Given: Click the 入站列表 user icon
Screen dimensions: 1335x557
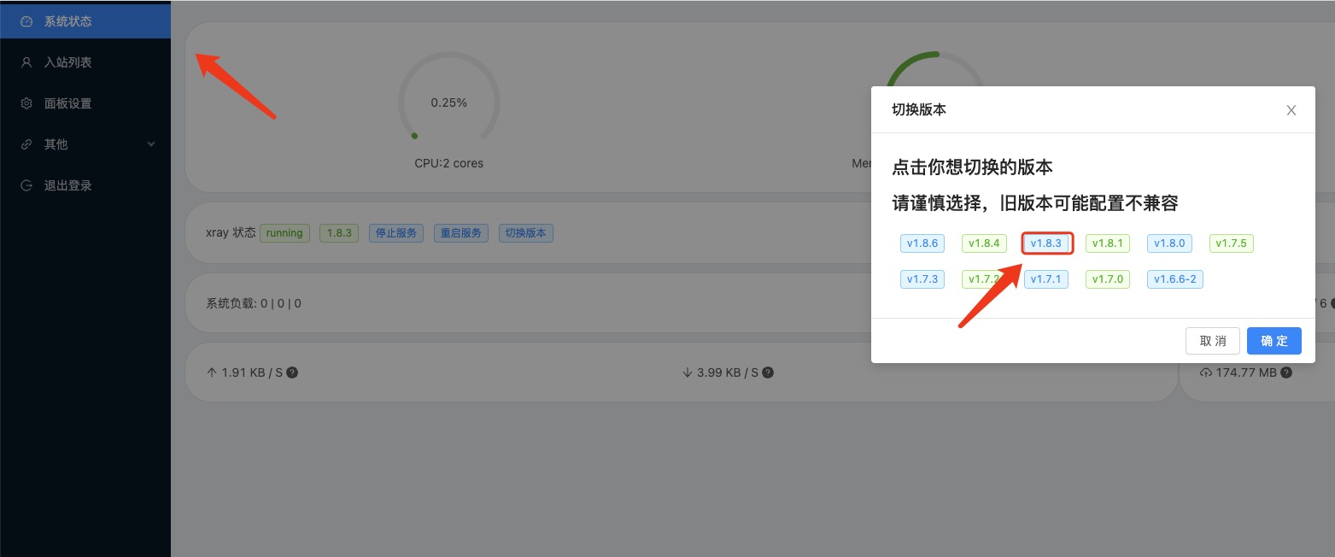Looking at the screenshot, I should (26, 62).
